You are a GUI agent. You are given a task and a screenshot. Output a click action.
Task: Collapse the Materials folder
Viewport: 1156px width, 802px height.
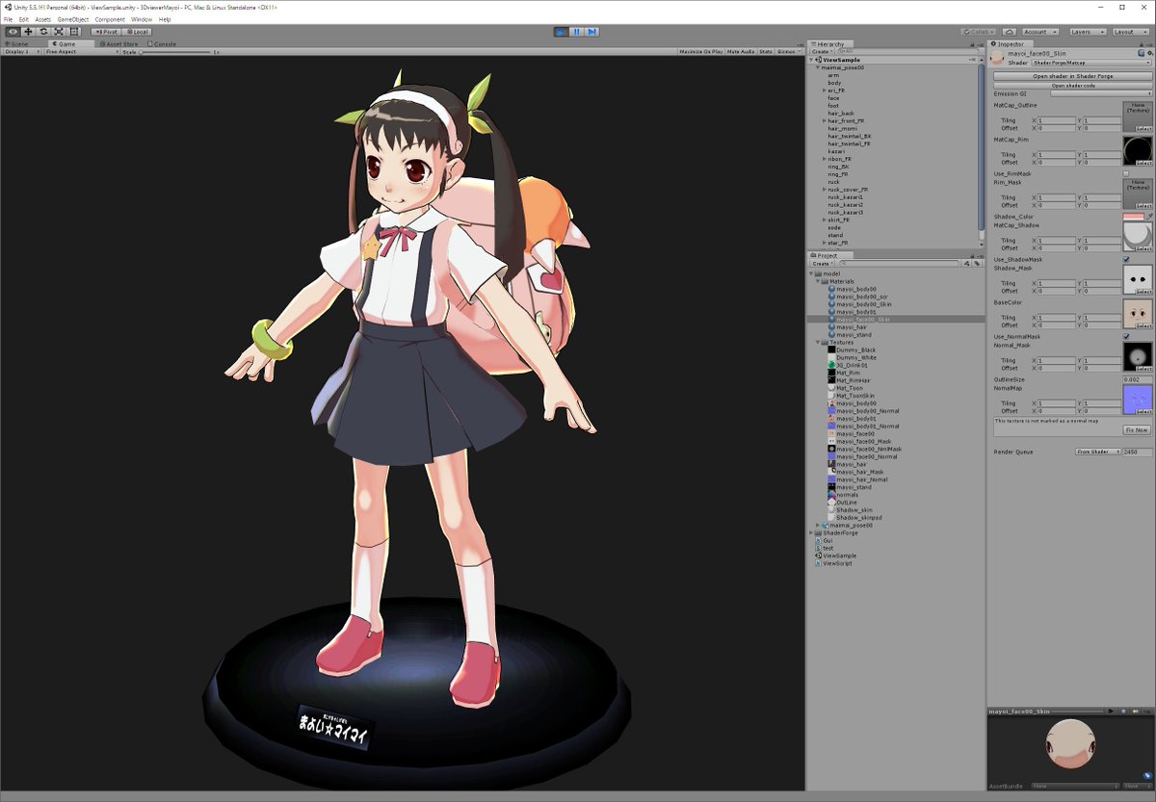pyautogui.click(x=818, y=281)
